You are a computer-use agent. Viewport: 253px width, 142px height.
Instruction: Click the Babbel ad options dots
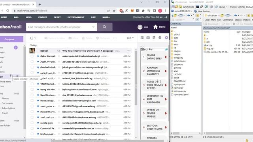pos(129,51)
